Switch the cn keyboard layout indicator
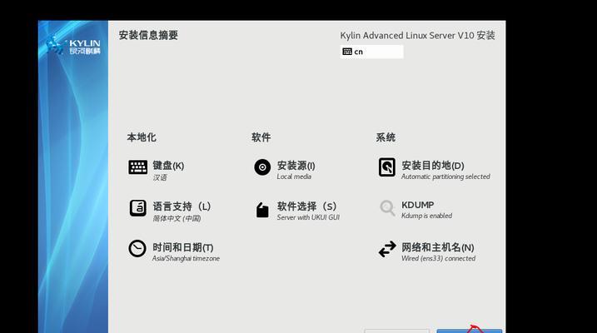This screenshot has width=597, height=333. (x=371, y=52)
